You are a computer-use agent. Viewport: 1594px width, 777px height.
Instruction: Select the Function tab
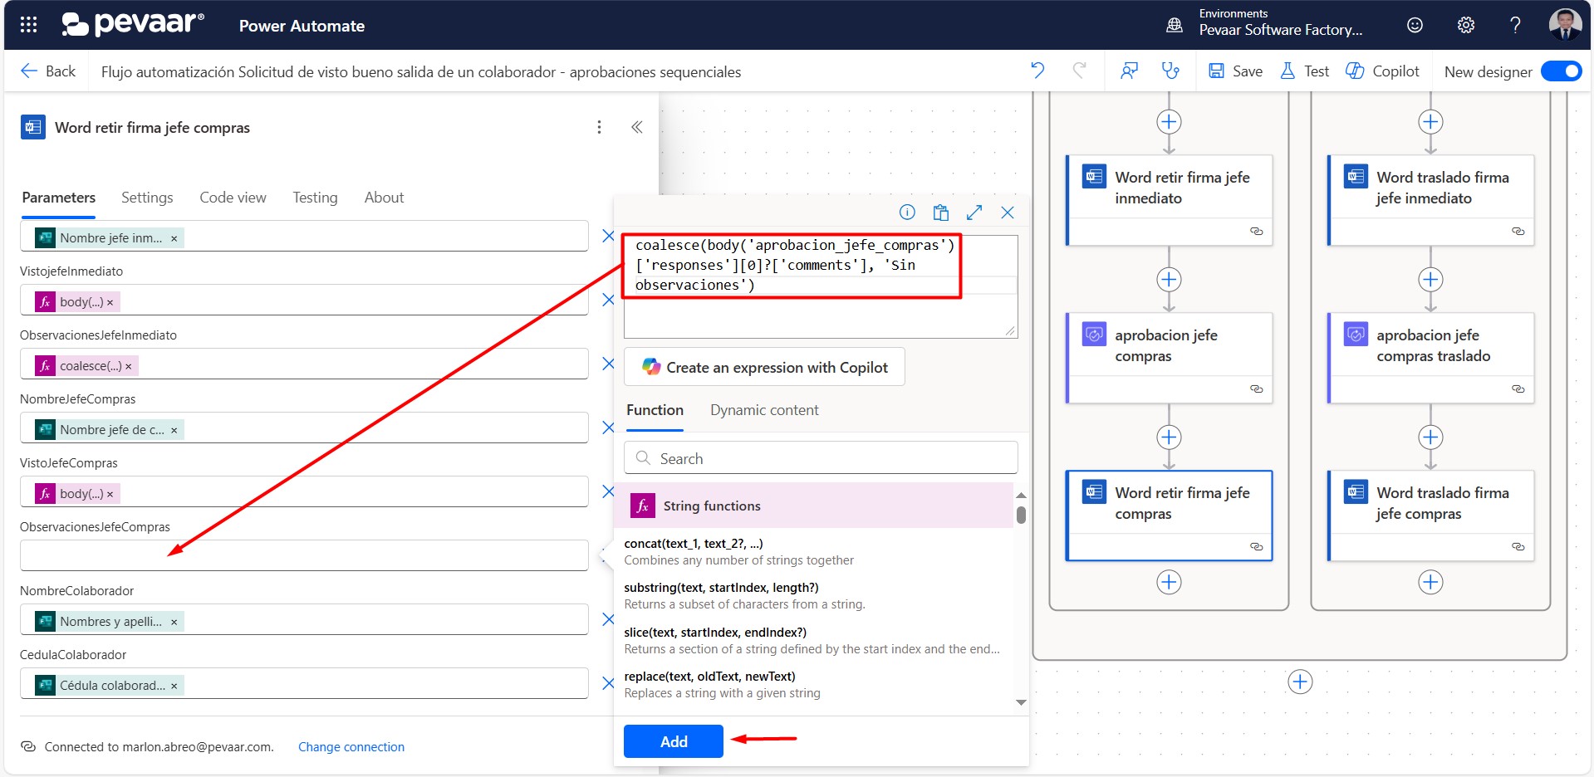coord(655,410)
